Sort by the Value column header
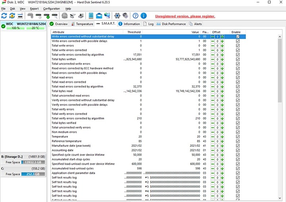This screenshot has width=286, height=202. (x=172, y=32)
